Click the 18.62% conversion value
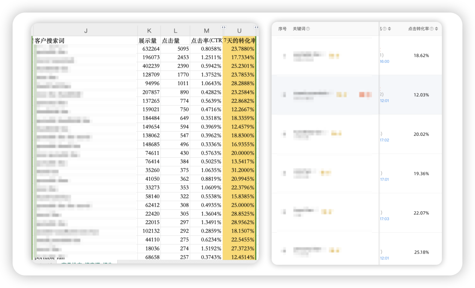475x288 pixels. coord(421,55)
